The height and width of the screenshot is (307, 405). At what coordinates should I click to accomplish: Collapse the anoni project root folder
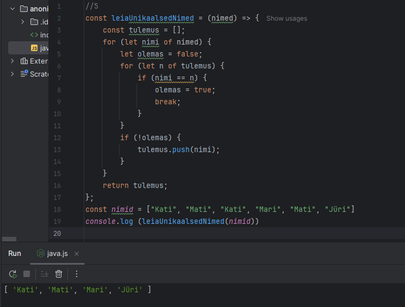(x=12, y=9)
